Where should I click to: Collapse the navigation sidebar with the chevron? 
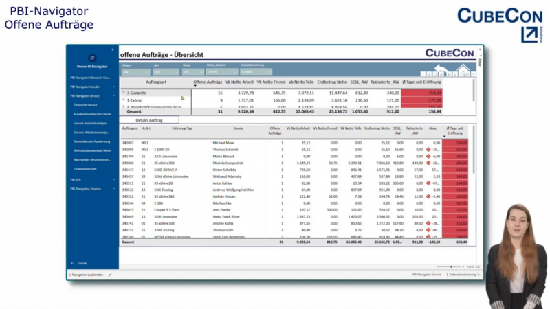[113, 50]
